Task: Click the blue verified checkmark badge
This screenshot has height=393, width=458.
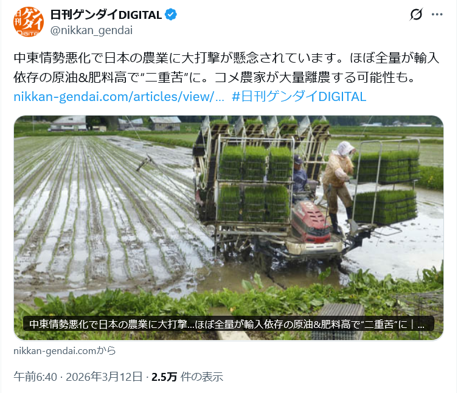Action: 171,15
